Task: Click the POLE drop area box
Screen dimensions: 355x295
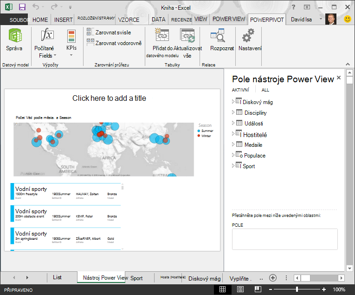Action: click(284, 239)
